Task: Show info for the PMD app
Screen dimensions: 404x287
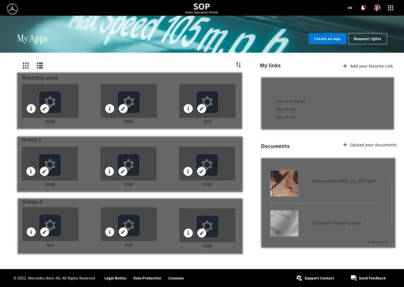Action: pyautogui.click(x=110, y=108)
